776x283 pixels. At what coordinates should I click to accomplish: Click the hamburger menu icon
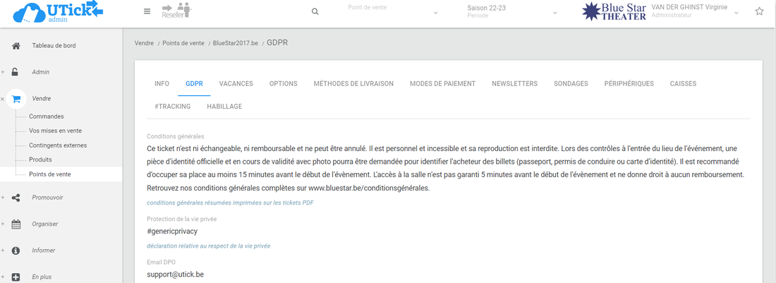(147, 11)
